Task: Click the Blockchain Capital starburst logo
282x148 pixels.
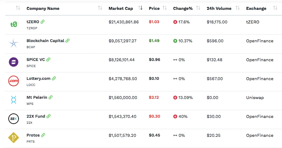Action: (x=14, y=43)
